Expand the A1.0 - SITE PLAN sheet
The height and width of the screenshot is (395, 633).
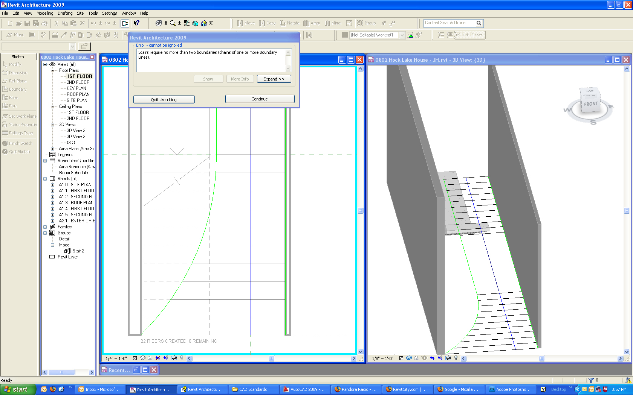pos(53,185)
